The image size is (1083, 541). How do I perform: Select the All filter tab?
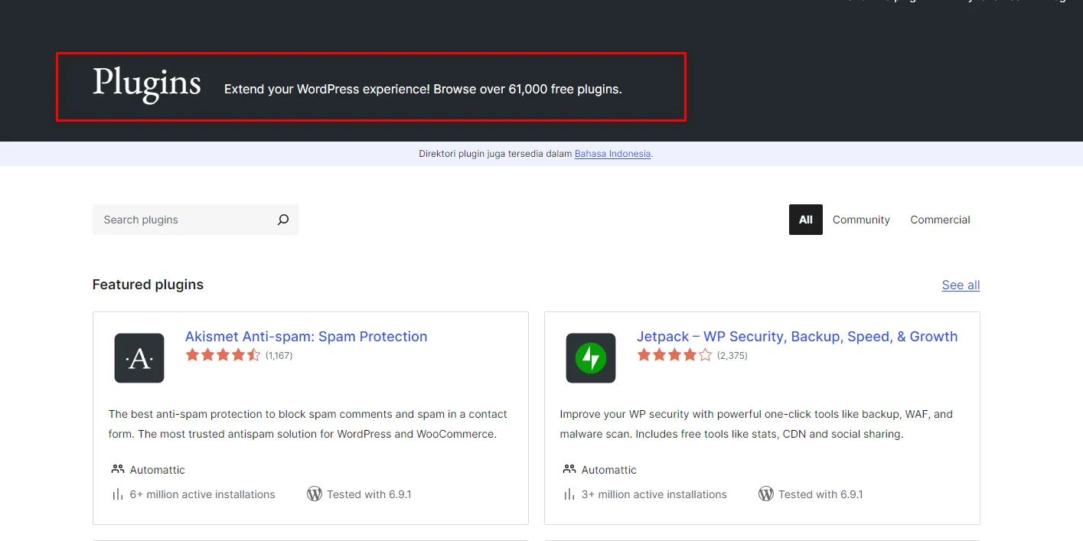click(x=805, y=220)
